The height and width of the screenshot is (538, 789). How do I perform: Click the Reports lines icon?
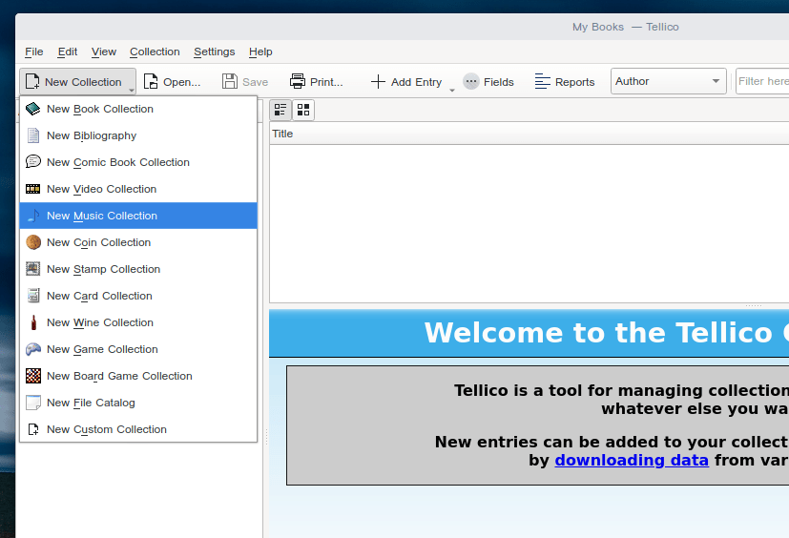pos(543,81)
